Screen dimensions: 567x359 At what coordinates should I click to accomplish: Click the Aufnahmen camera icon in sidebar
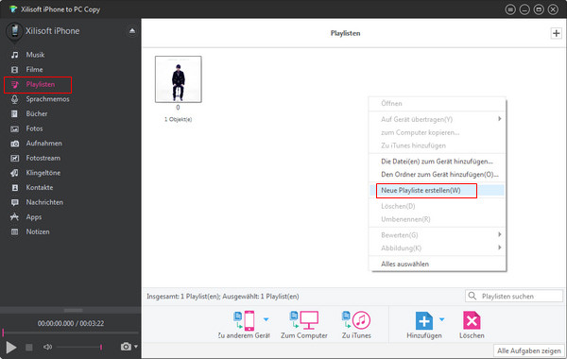(x=14, y=144)
